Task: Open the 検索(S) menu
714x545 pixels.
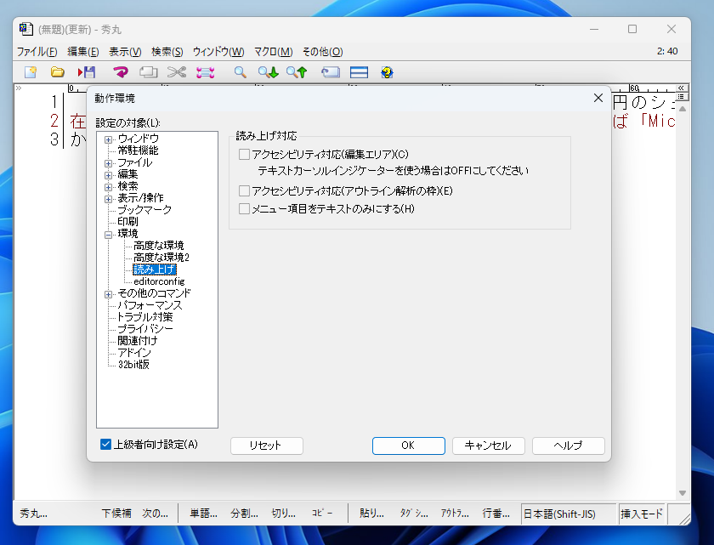Action: (167, 52)
